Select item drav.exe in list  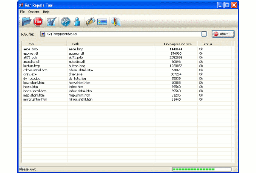click(30, 74)
